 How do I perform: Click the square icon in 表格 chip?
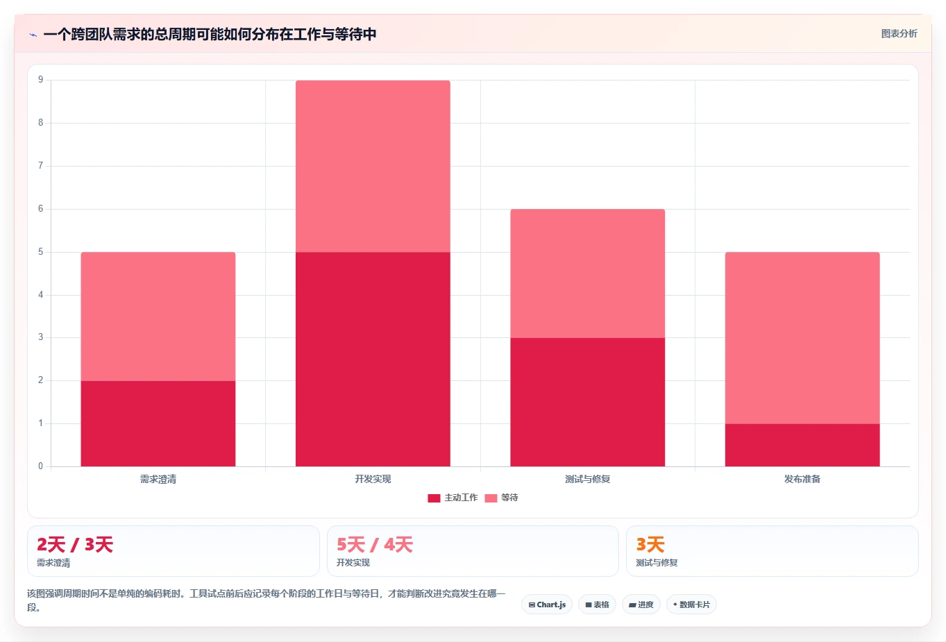coord(589,605)
